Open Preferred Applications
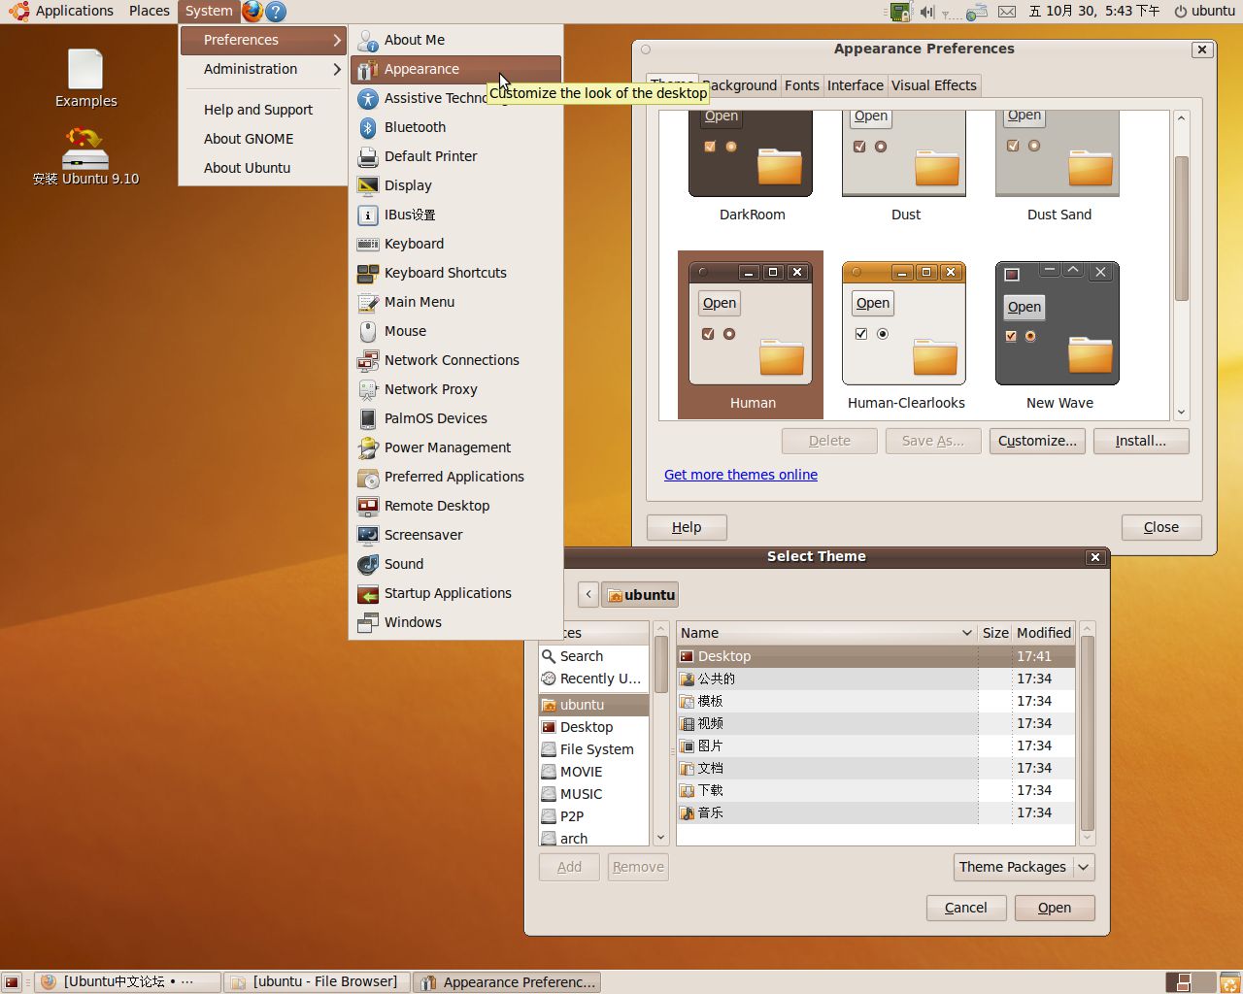Viewport: 1243px width, 994px height. coord(455,477)
